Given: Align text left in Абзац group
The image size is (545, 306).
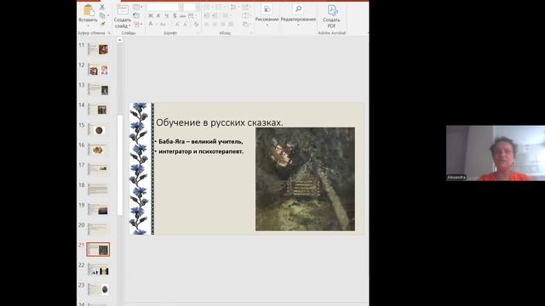Looking at the screenshot, I should [x=206, y=25].
